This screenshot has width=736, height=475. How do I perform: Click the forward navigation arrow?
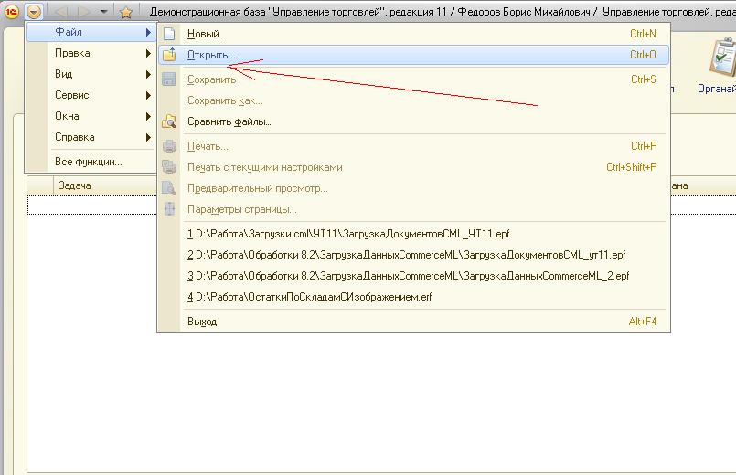click(83, 12)
